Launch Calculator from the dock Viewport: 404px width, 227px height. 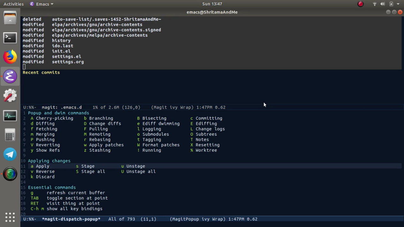coord(10,135)
